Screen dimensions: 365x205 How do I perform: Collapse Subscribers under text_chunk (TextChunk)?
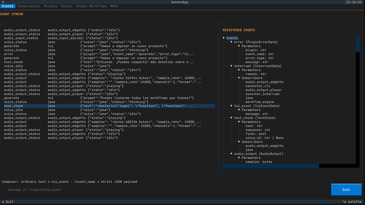click(239, 142)
